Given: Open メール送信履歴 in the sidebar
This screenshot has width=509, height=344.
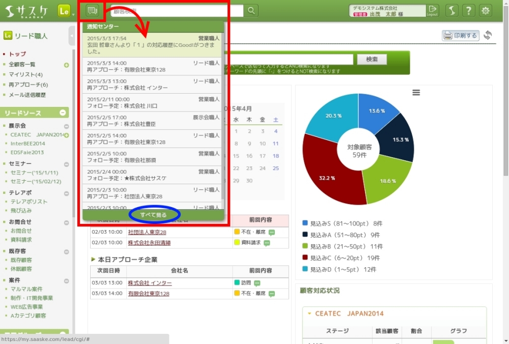Looking at the screenshot, I should [27, 95].
